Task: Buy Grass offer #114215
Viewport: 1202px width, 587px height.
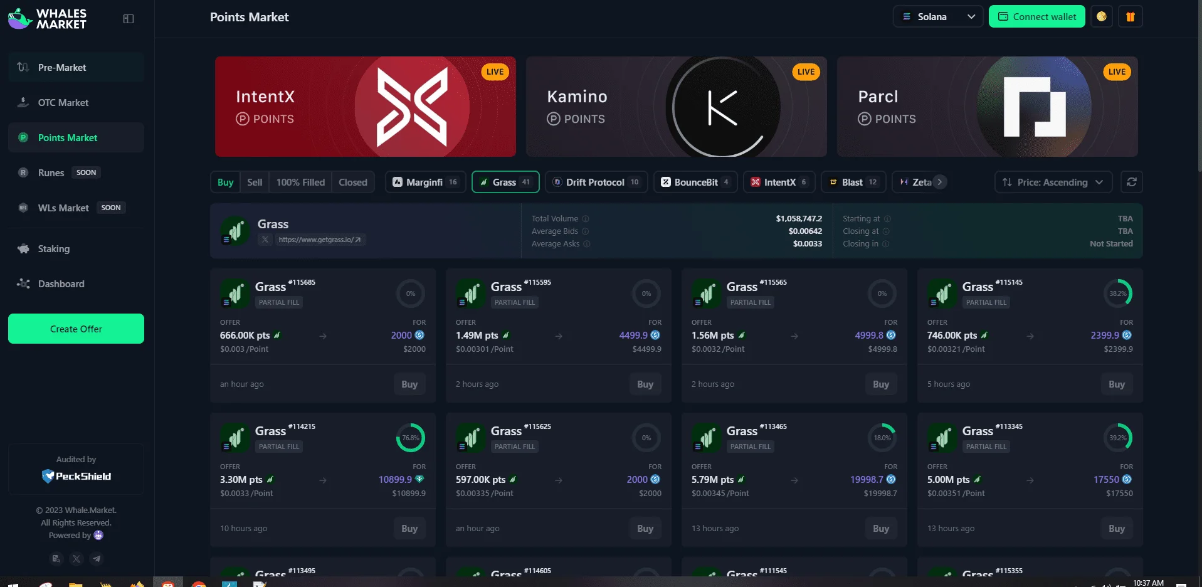Action: tap(409, 529)
